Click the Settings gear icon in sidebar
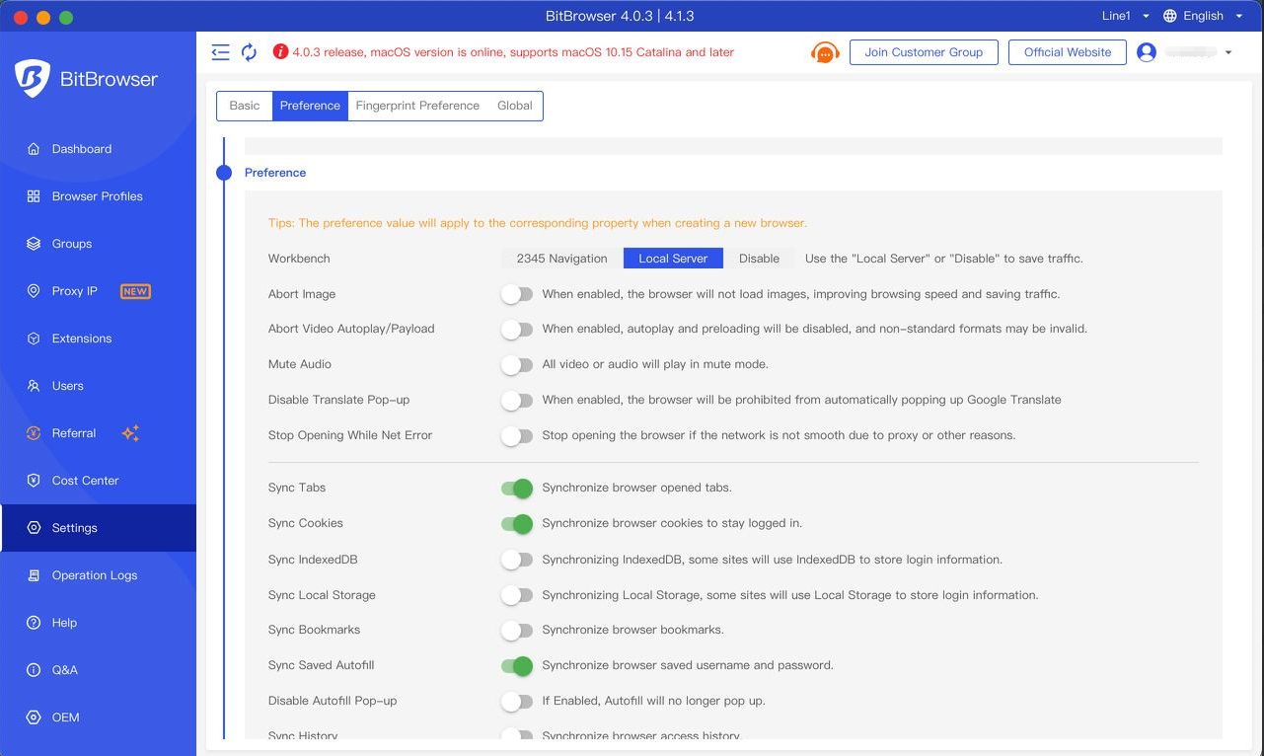This screenshot has width=1264, height=756. click(34, 528)
